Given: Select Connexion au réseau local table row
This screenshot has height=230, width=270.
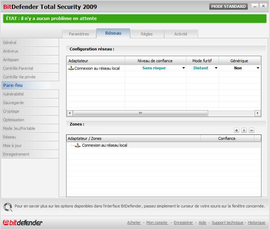Looking at the screenshot, I should click(163, 68).
